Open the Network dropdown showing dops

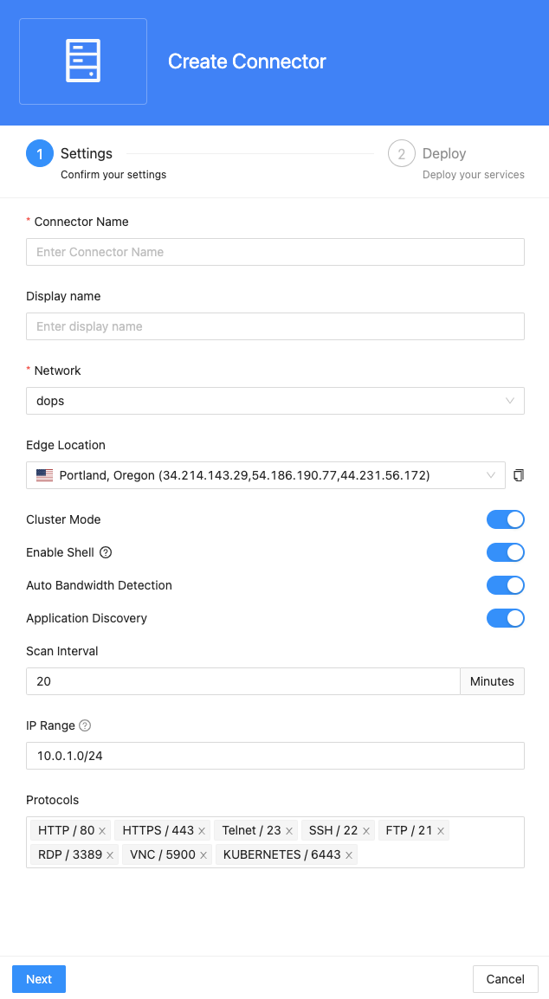274,401
